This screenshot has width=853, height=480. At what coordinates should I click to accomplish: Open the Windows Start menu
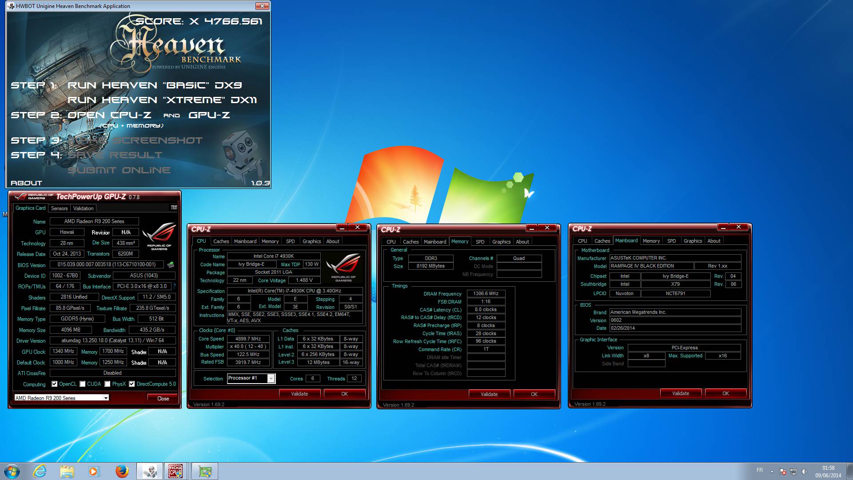(12, 471)
